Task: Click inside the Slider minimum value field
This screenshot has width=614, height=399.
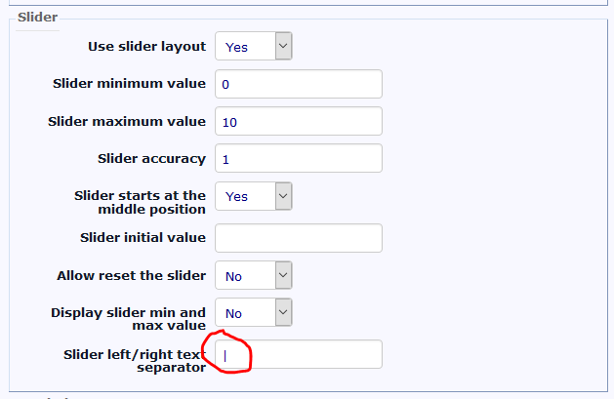Action: tap(298, 84)
